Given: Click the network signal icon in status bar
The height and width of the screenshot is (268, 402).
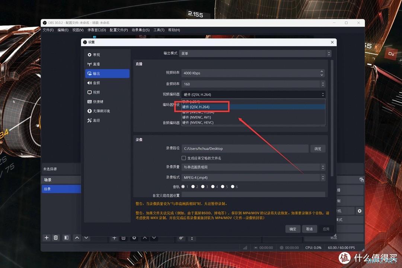Looking at the screenshot, I should coord(245,248).
